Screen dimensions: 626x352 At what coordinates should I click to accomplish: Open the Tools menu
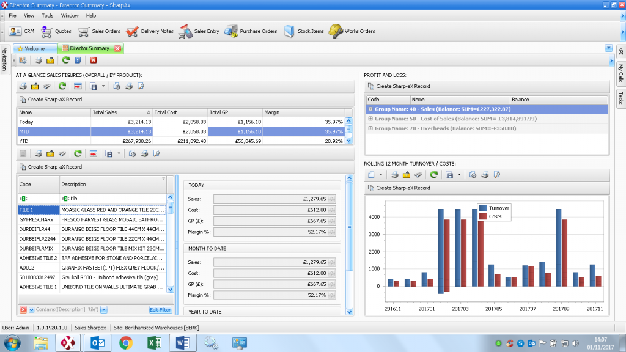coord(48,15)
